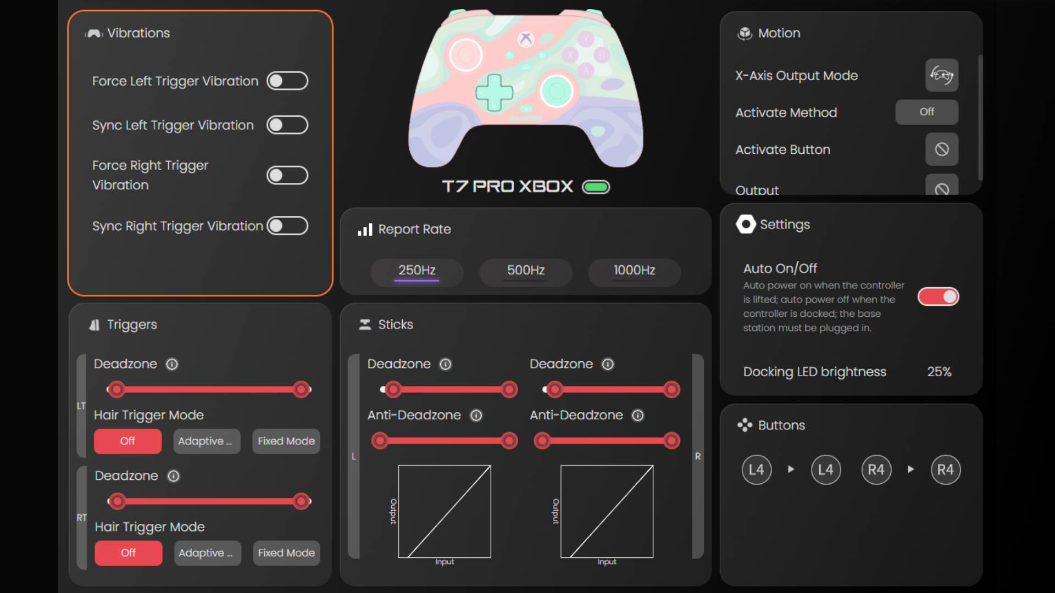Click the arrow between R4 buttons

point(911,469)
